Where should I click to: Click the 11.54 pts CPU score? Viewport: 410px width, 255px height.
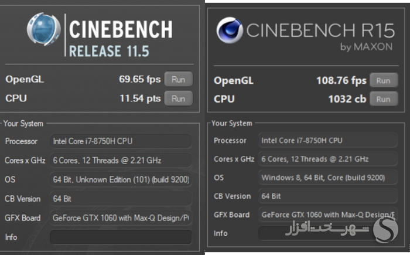tap(140, 98)
